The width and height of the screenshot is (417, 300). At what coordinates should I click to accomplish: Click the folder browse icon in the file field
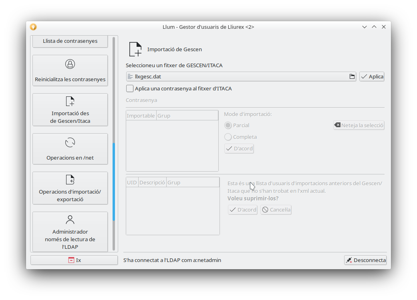click(x=352, y=76)
